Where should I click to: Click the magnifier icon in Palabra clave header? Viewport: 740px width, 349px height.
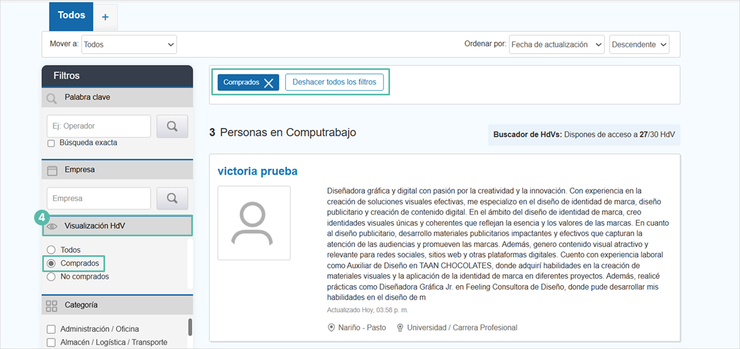[x=52, y=98]
